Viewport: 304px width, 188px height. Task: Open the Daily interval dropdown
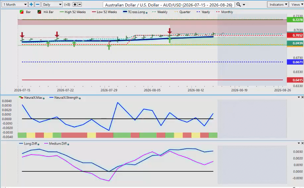point(52,4)
